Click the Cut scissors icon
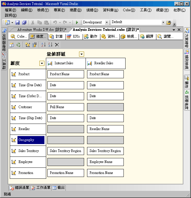Image resolution: width=191 pixels, height=198 pixels. point(33,23)
